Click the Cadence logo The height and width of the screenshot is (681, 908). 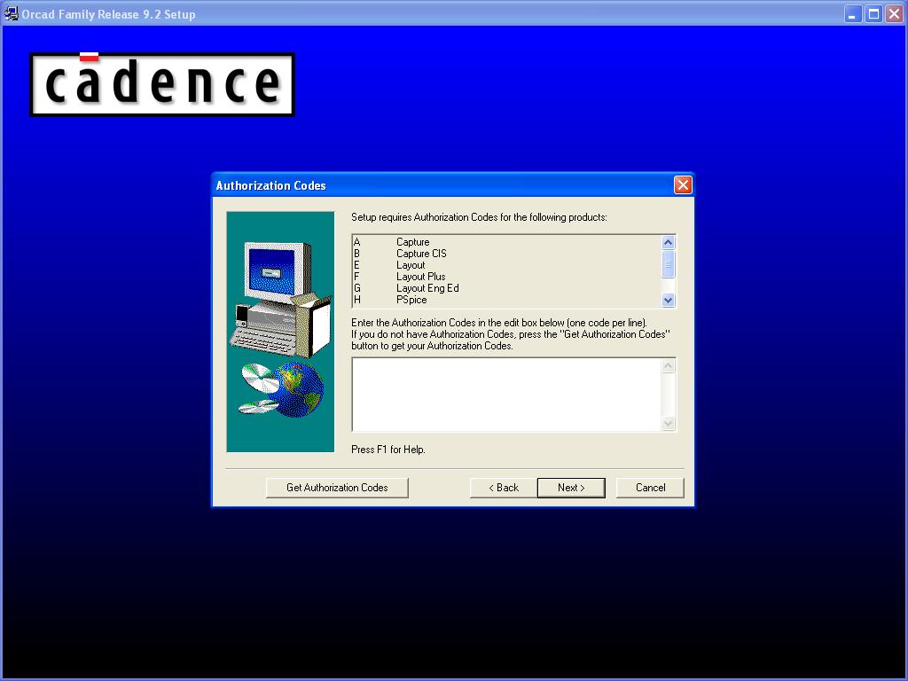tap(162, 84)
